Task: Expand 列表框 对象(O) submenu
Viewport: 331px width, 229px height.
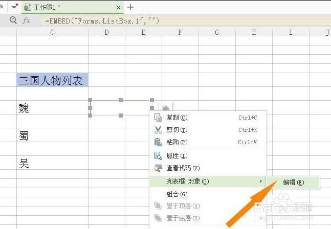Action: [208, 181]
